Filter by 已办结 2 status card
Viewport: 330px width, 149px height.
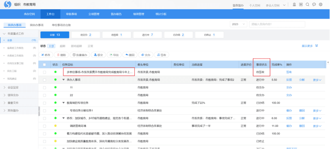click(x=179, y=35)
